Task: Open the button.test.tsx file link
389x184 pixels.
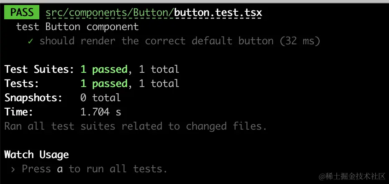Action: [x=218, y=13]
